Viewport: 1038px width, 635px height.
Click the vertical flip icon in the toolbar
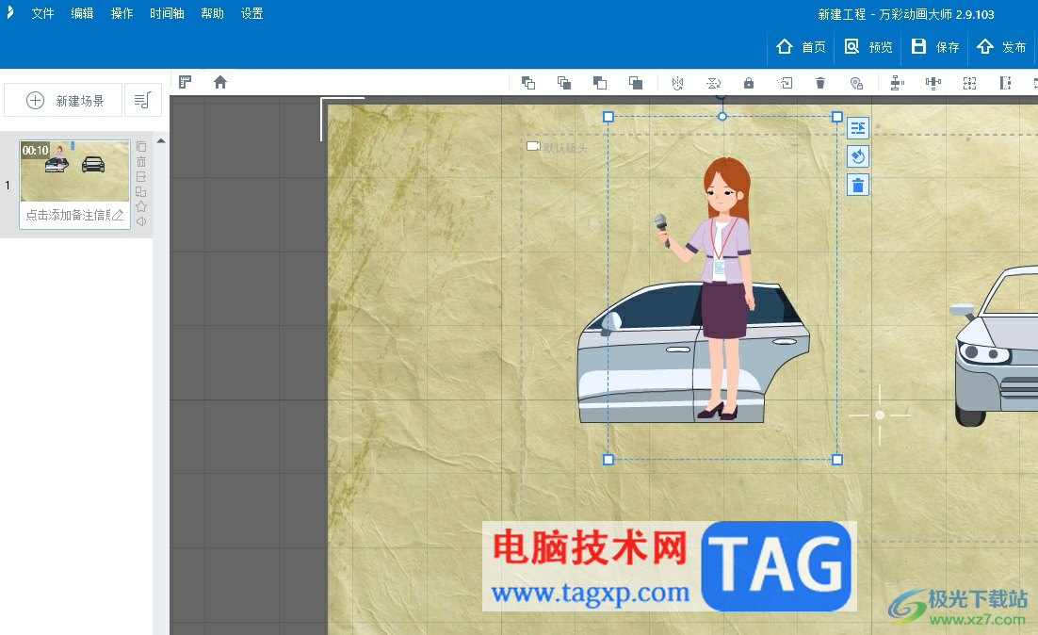coord(713,83)
